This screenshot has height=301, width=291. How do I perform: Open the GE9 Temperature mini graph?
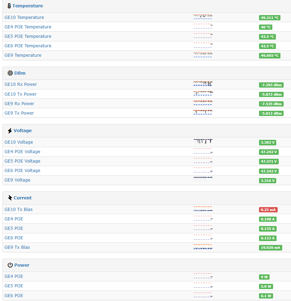[x=203, y=55]
